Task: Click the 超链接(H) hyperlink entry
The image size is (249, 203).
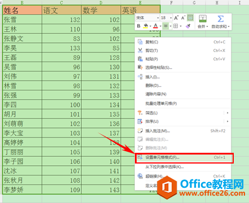Action: 183,176
